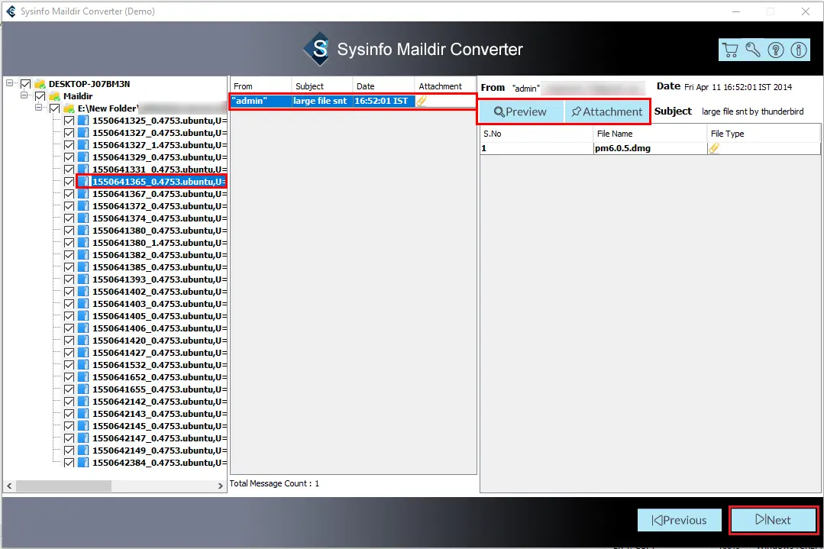Click the key activation icon
The height and width of the screenshot is (549, 824).
(x=752, y=50)
